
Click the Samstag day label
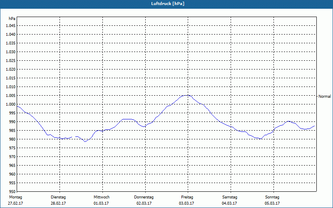[230, 197]
